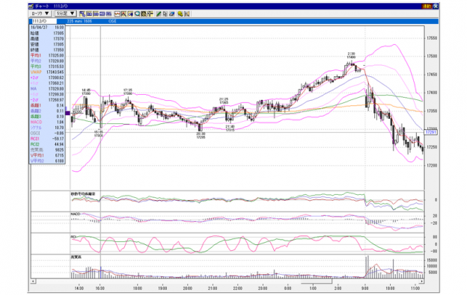Click the magnifier zoom icon
467x295 pixels.
tap(137, 13)
